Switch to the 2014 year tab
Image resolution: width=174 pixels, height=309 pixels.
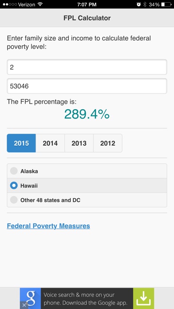[50, 143]
